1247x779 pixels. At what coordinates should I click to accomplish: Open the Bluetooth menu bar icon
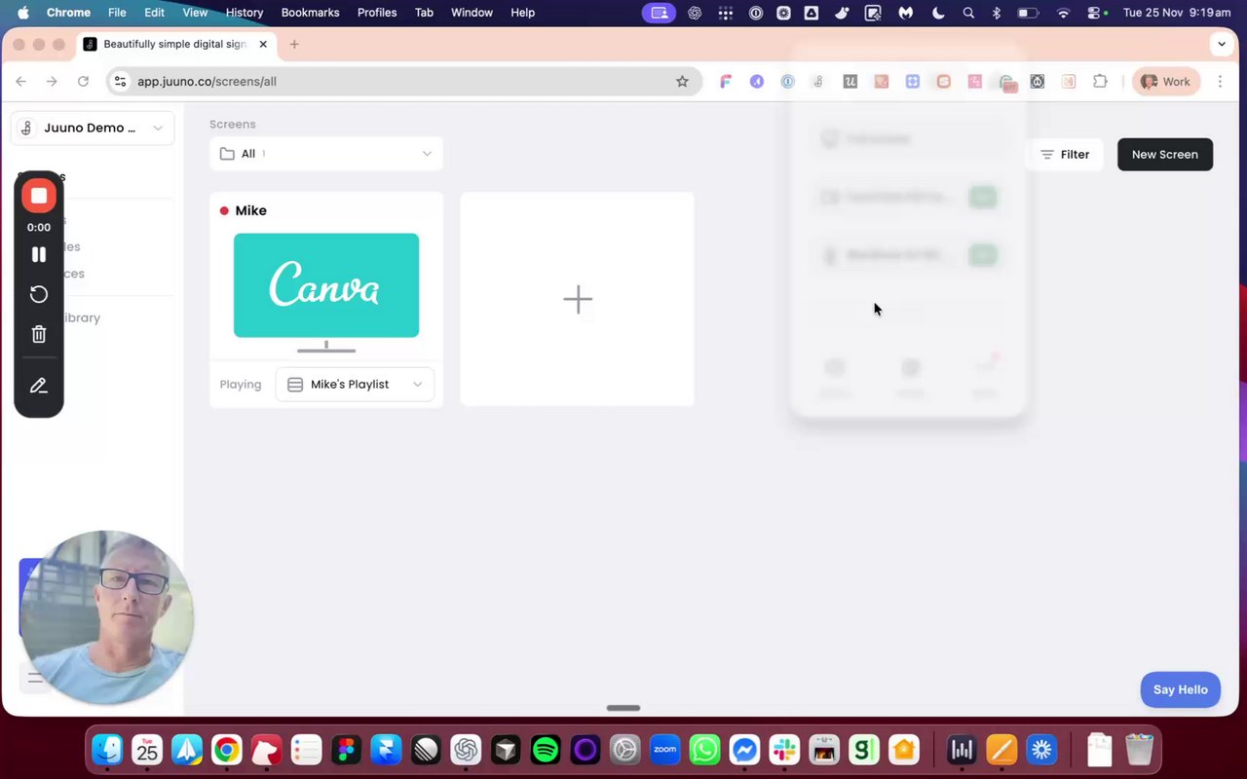point(996,13)
